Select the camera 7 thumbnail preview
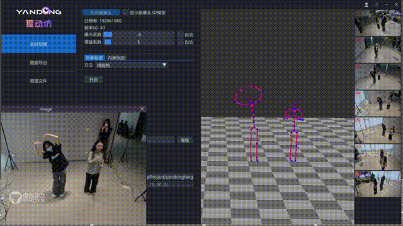 coord(378,184)
